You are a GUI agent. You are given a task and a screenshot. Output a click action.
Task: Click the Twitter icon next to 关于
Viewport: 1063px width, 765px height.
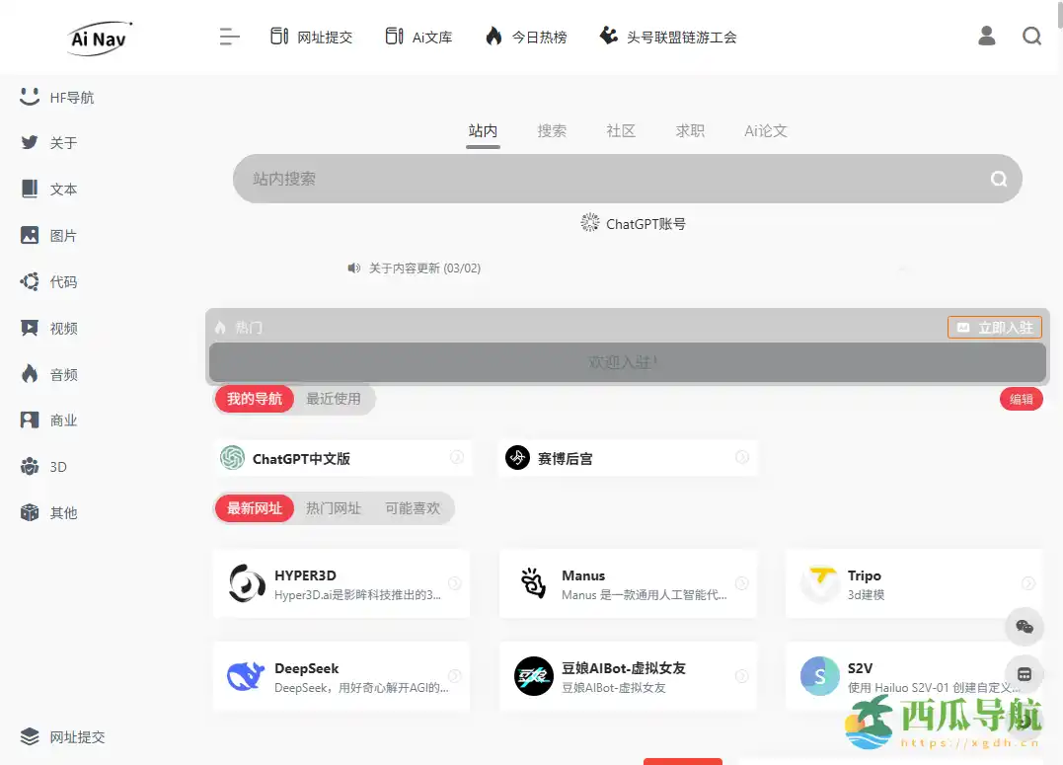pyautogui.click(x=28, y=142)
